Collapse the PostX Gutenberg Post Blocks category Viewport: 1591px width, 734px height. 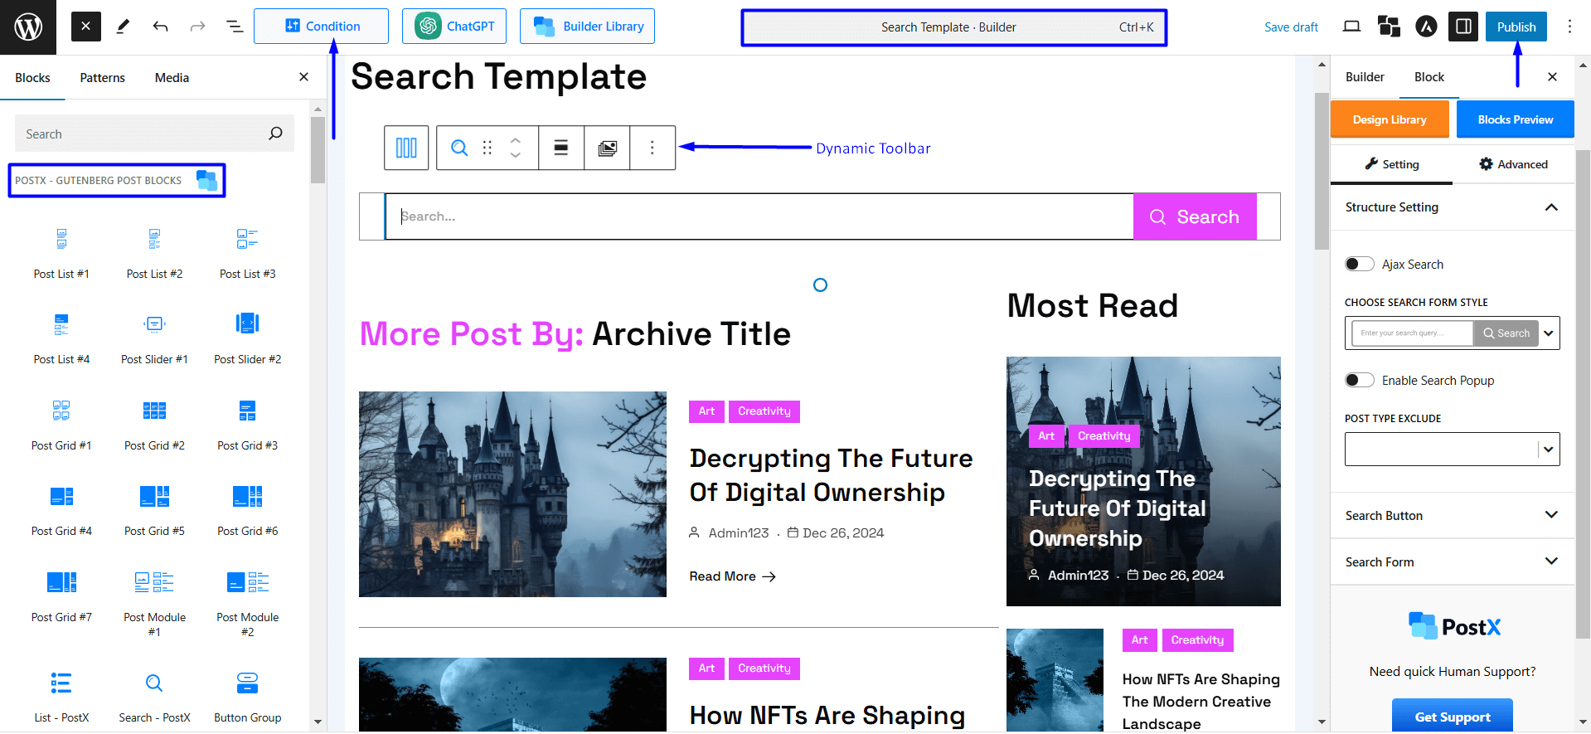[117, 180]
